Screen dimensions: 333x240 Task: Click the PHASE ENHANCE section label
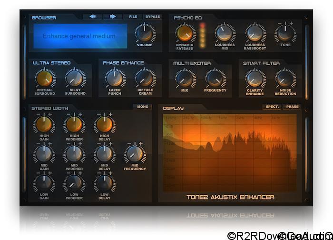(x=123, y=63)
